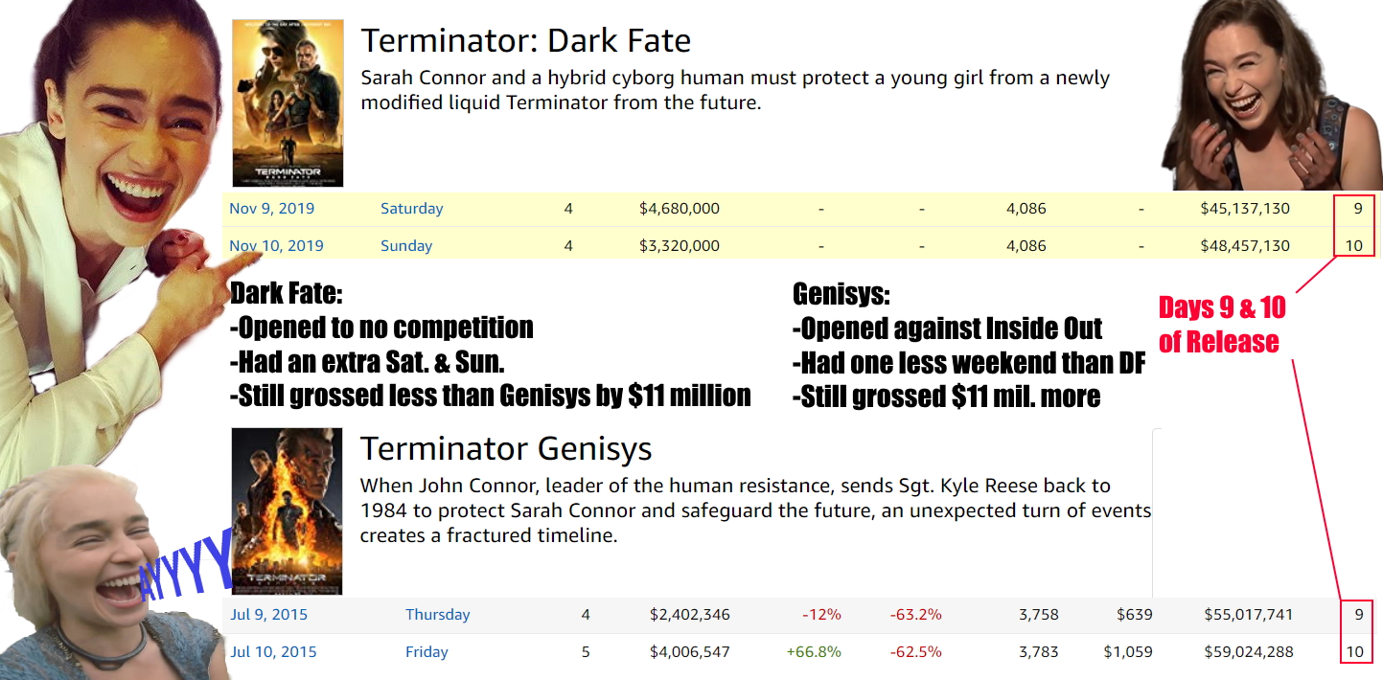Select the $59,024,288 total gross cell

(x=1249, y=651)
